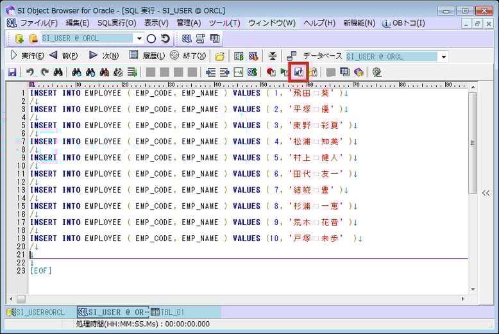Viewport: 499px width, 334px height.
Task: Click the 実行(E) execute button
Action: (x=27, y=56)
